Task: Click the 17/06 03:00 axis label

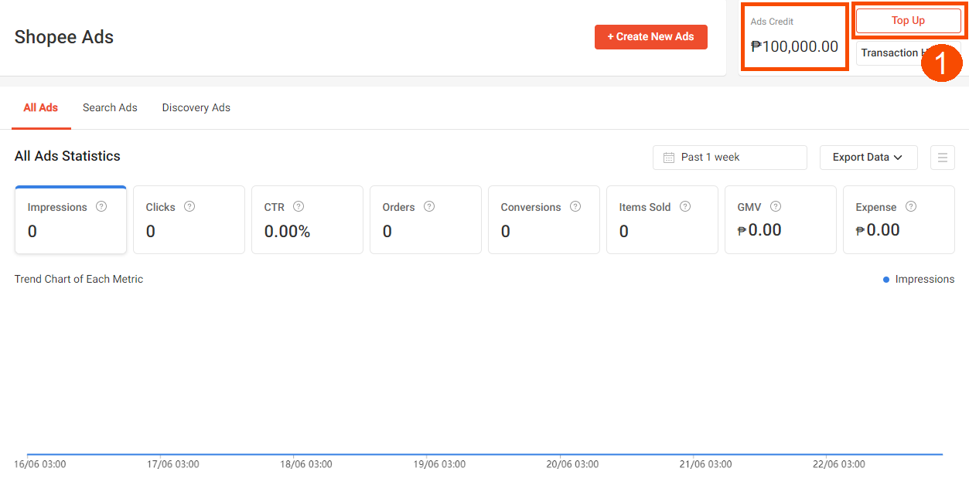Action: pos(173,464)
